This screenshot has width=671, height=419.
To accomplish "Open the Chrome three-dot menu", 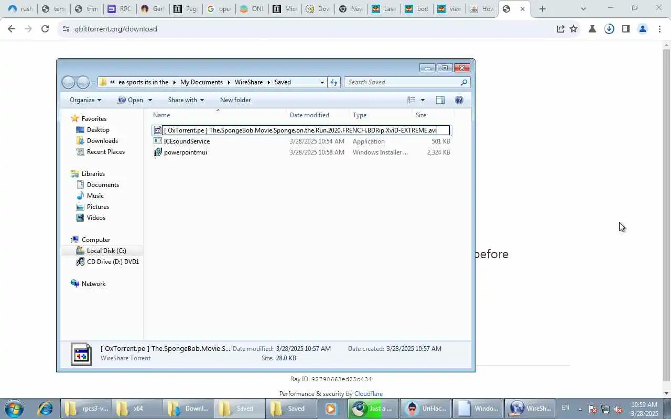I will tap(659, 29).
